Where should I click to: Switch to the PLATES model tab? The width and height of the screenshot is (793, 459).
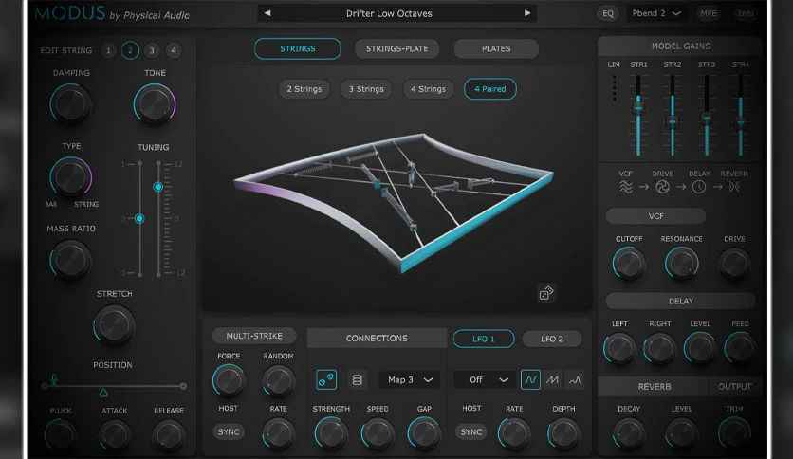pos(496,48)
